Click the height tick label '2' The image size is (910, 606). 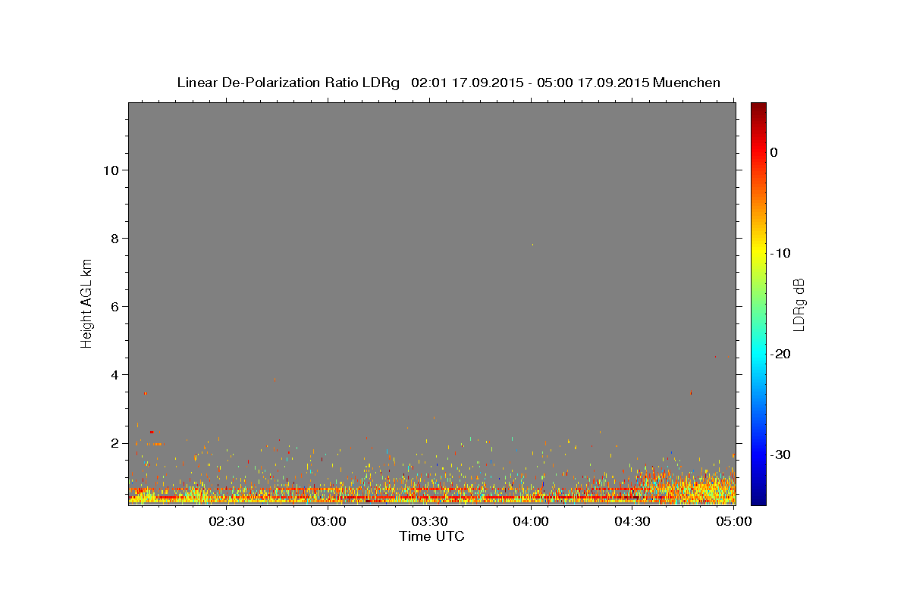point(115,442)
